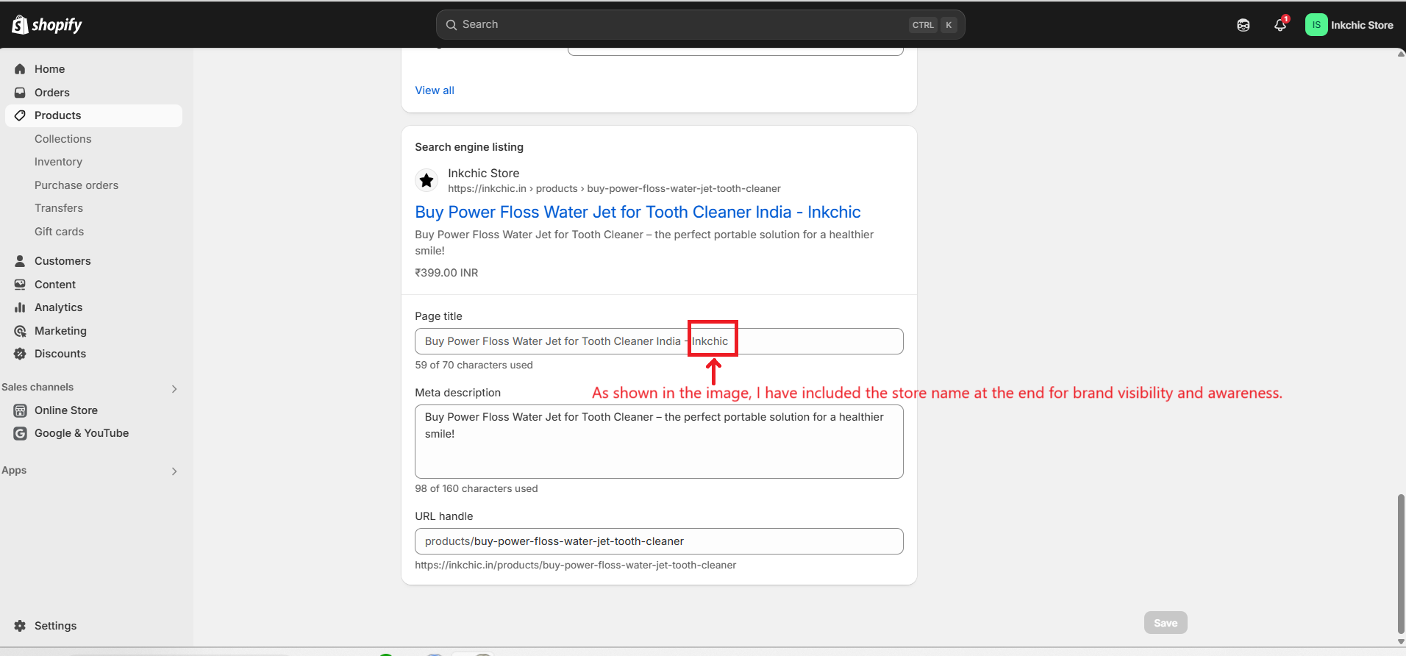Click the View all link

435,90
